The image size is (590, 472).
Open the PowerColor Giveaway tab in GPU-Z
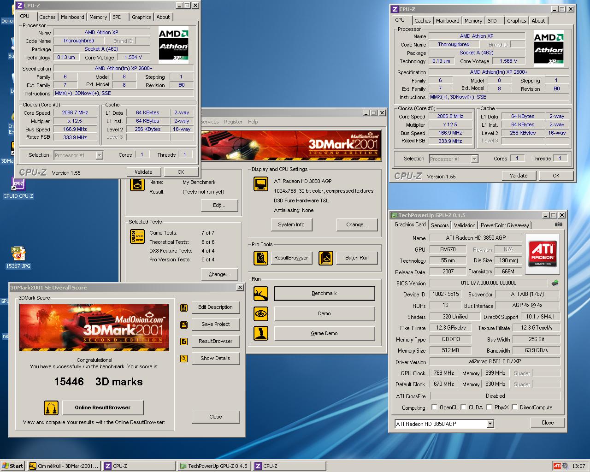coord(505,225)
